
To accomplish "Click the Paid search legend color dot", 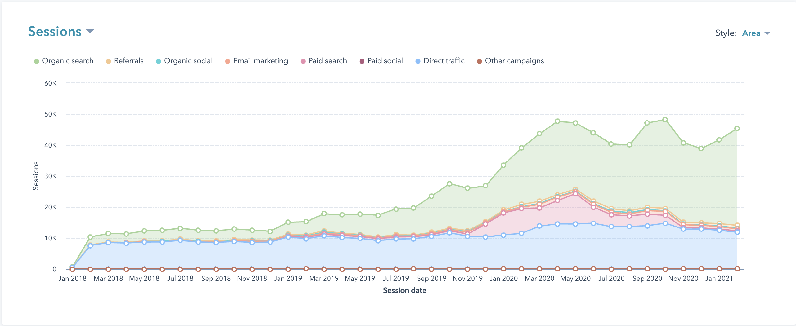I will tap(303, 61).
